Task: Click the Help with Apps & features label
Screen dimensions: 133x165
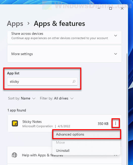Action: coord(42,155)
